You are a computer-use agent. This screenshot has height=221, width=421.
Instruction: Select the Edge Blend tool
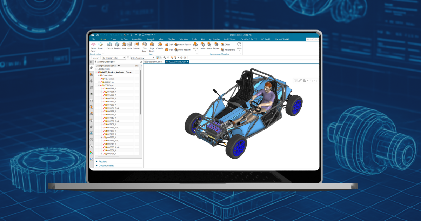tap(152, 47)
